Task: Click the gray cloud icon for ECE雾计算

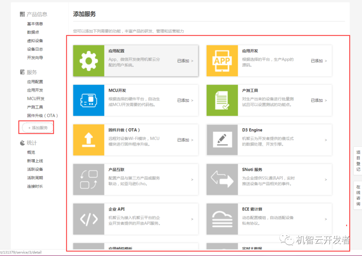Action: coord(222,219)
